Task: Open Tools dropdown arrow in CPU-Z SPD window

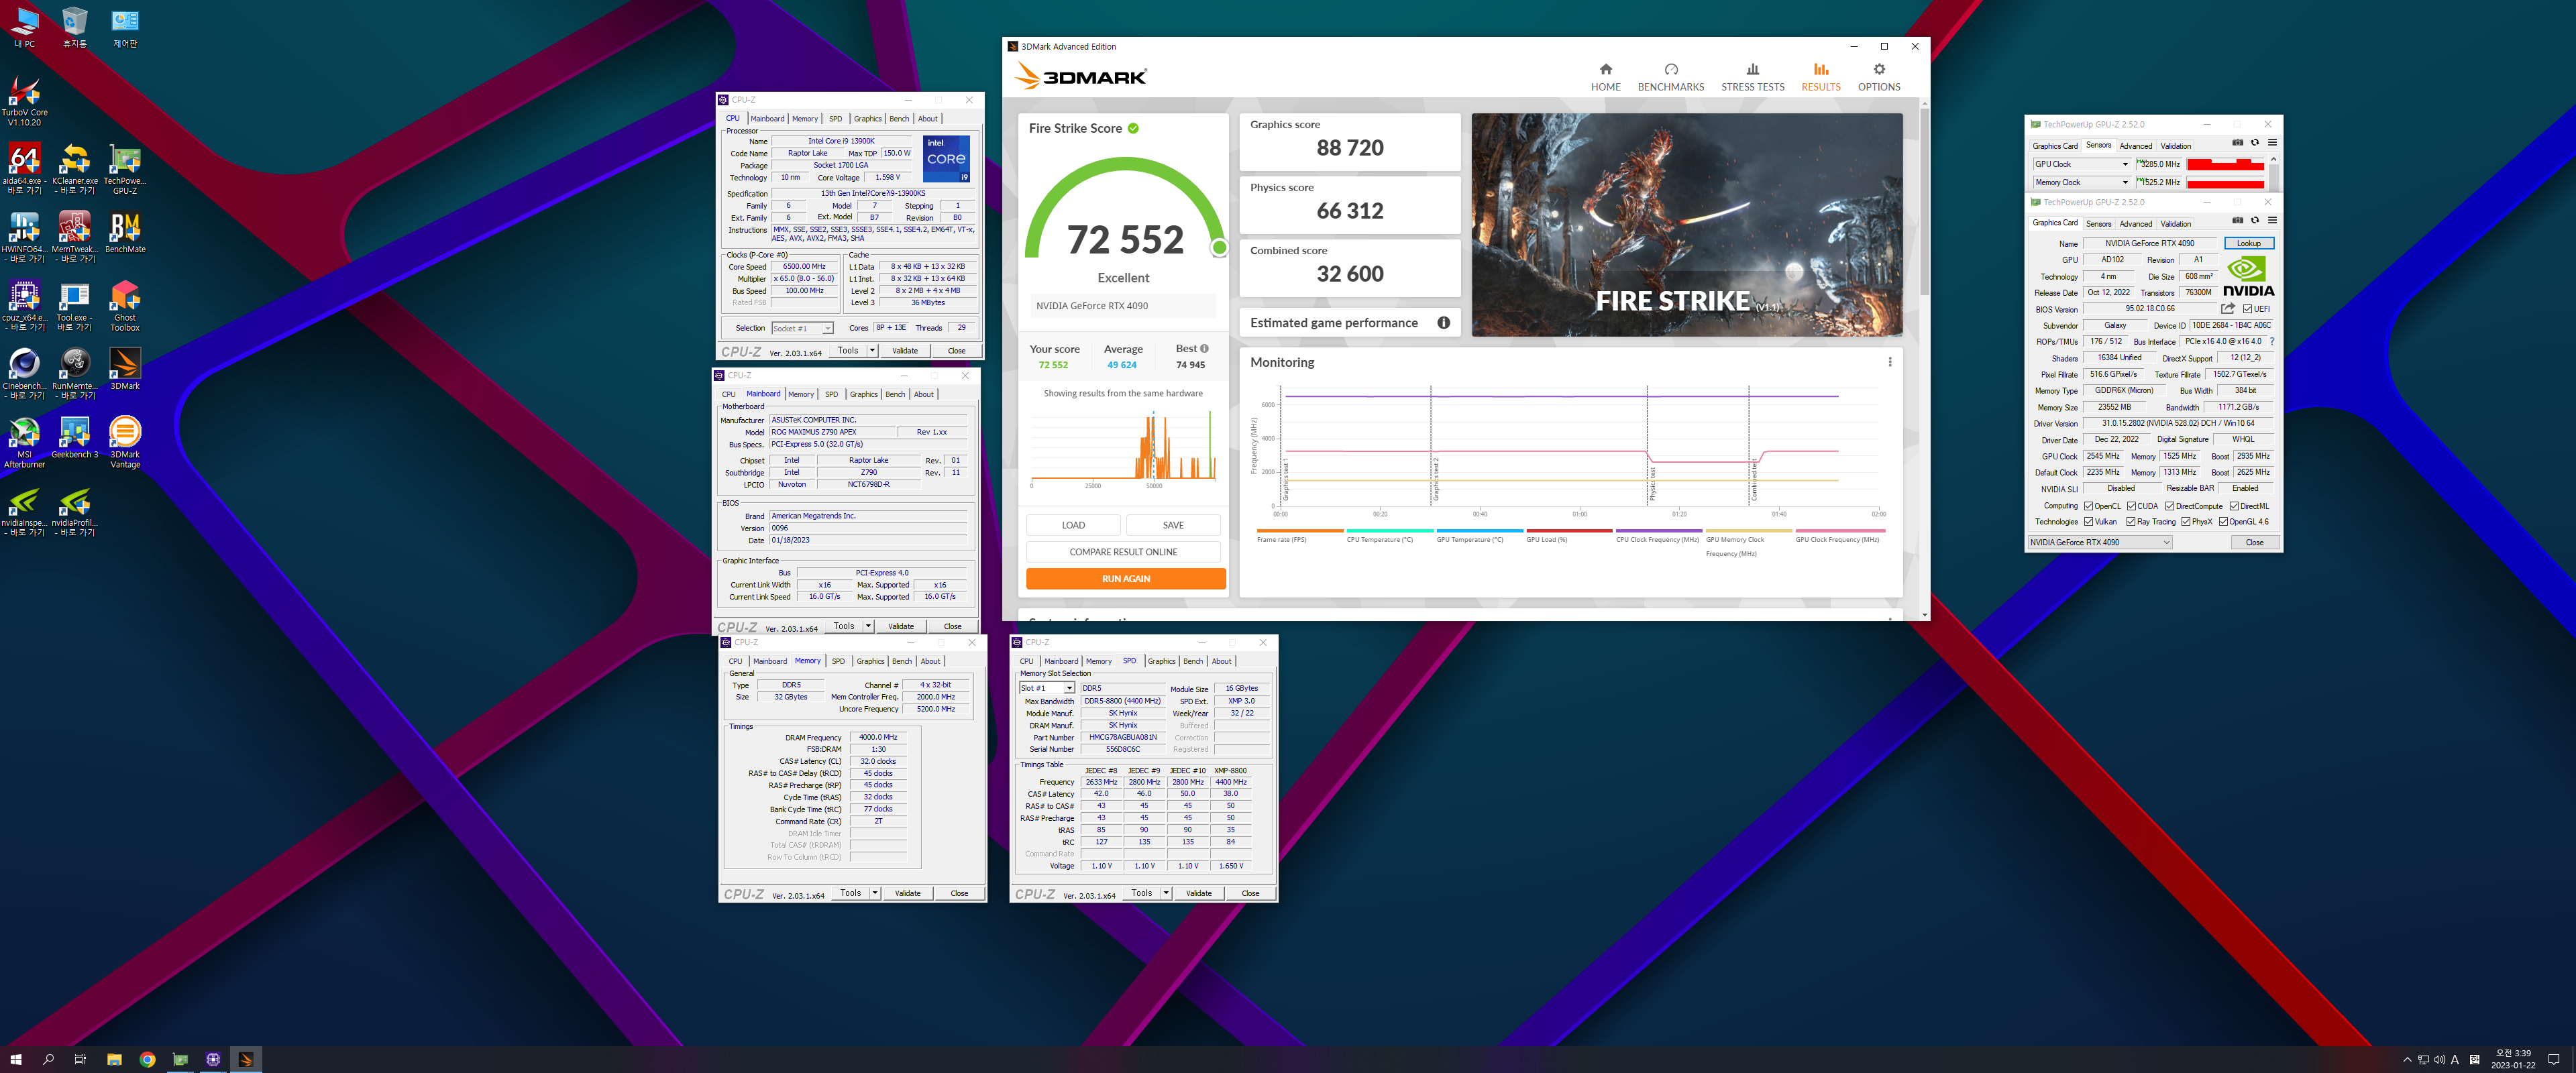Action: pyautogui.click(x=1165, y=893)
